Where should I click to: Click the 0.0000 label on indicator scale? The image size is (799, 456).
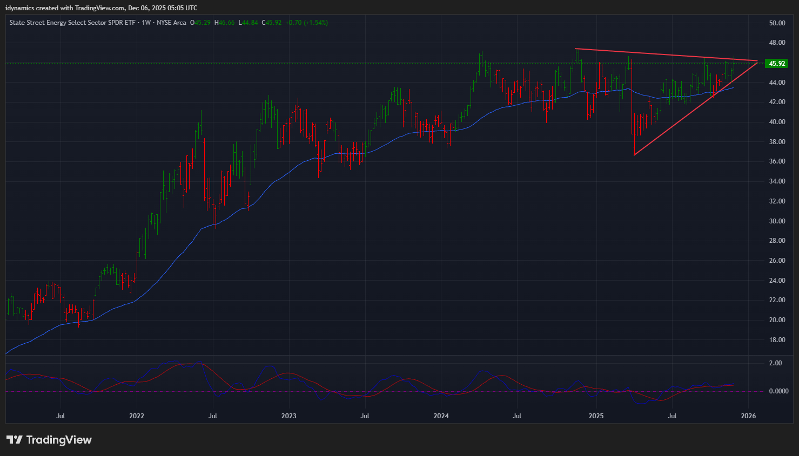point(778,391)
